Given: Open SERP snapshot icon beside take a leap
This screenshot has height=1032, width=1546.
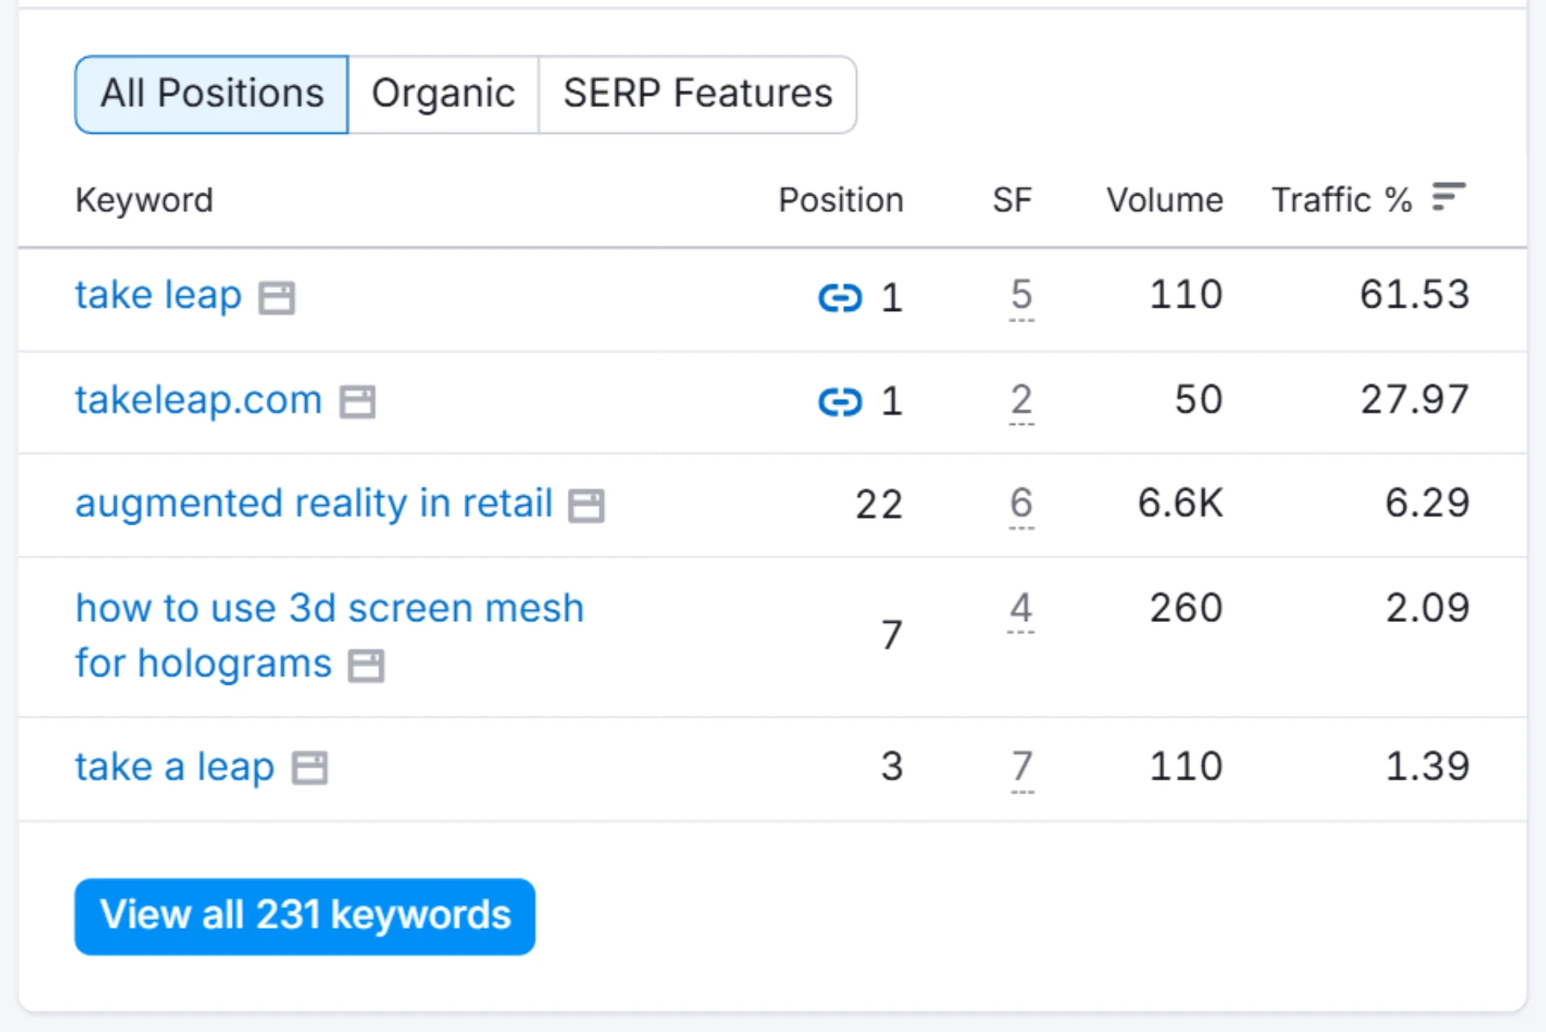Looking at the screenshot, I should click(x=309, y=768).
